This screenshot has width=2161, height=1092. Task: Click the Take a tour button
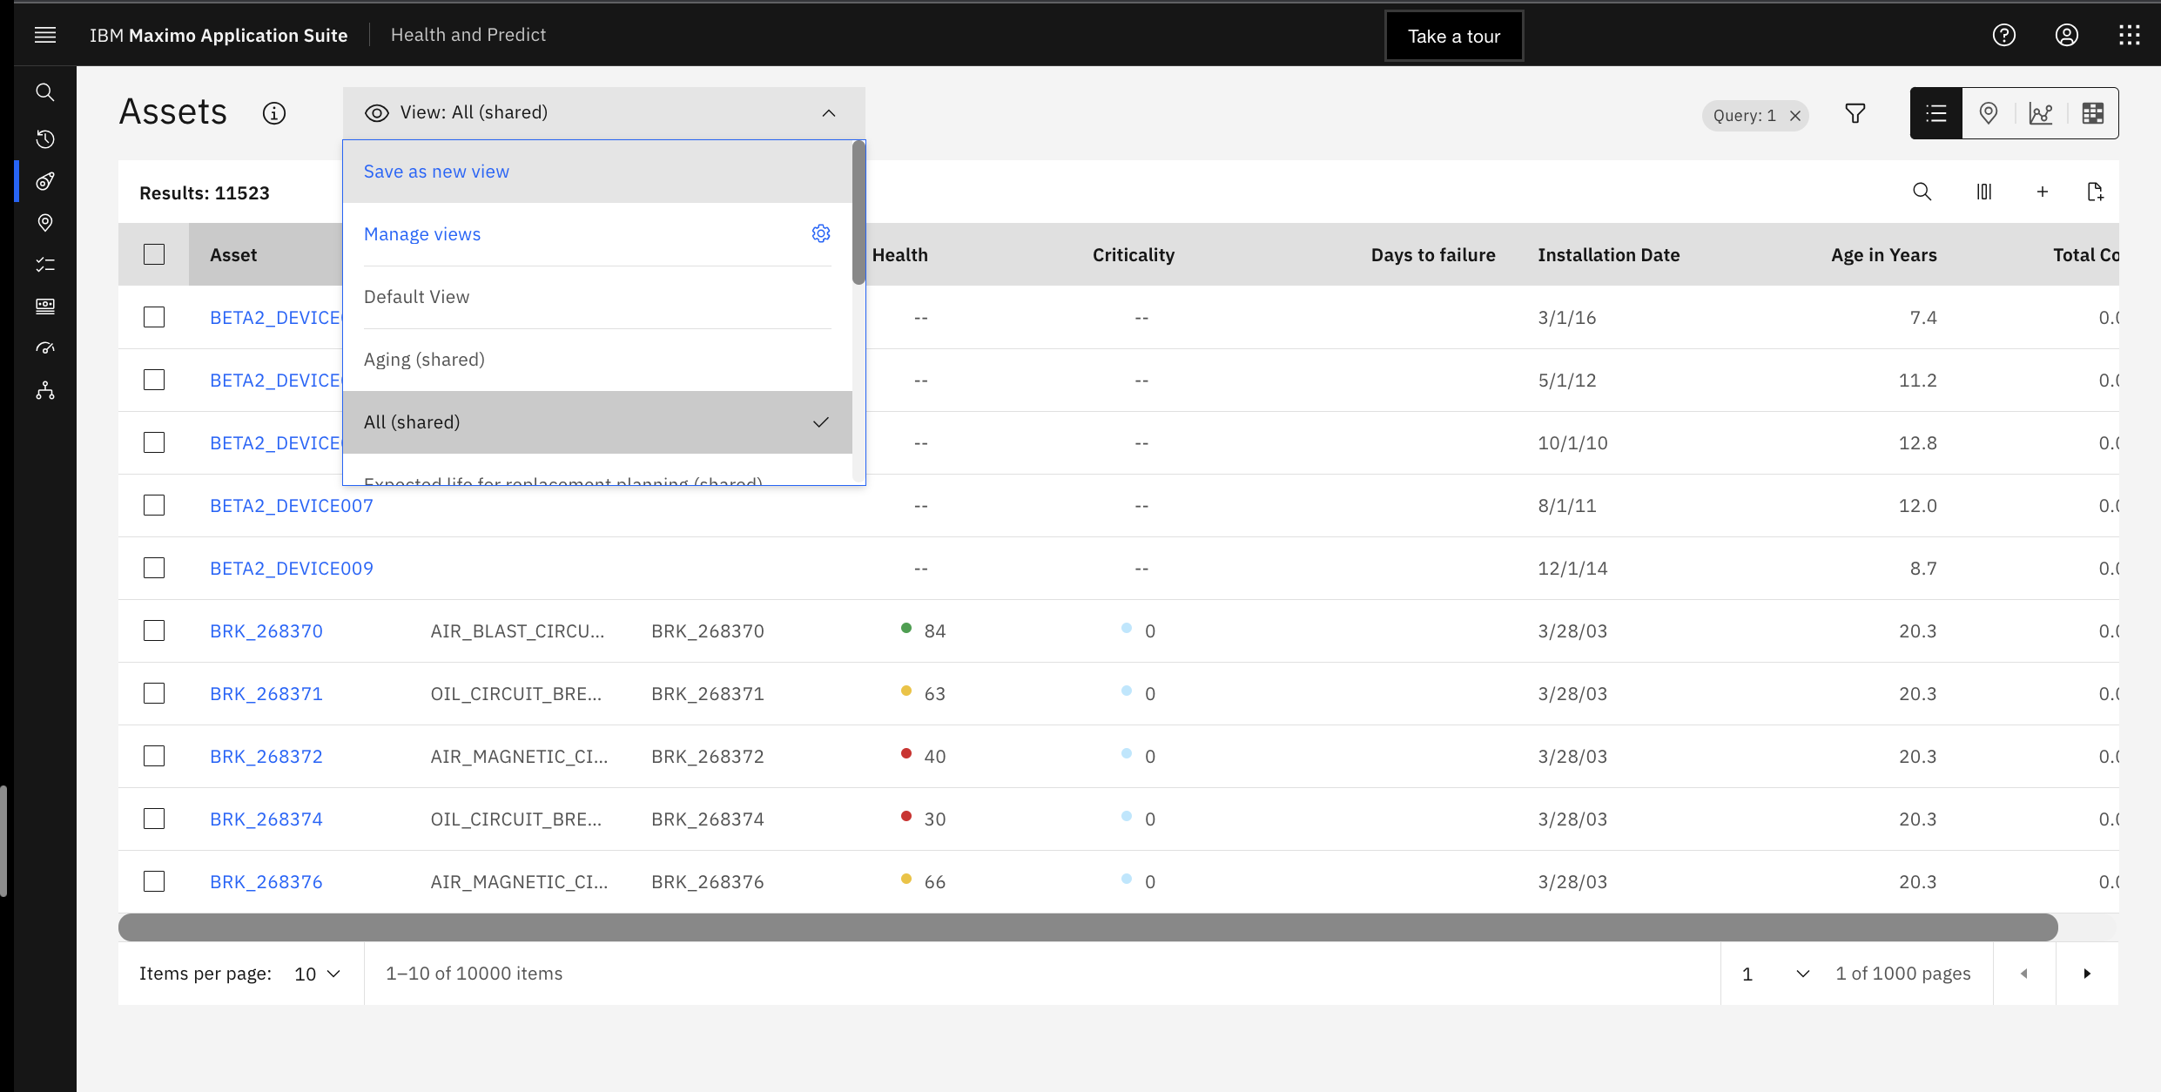click(1454, 36)
